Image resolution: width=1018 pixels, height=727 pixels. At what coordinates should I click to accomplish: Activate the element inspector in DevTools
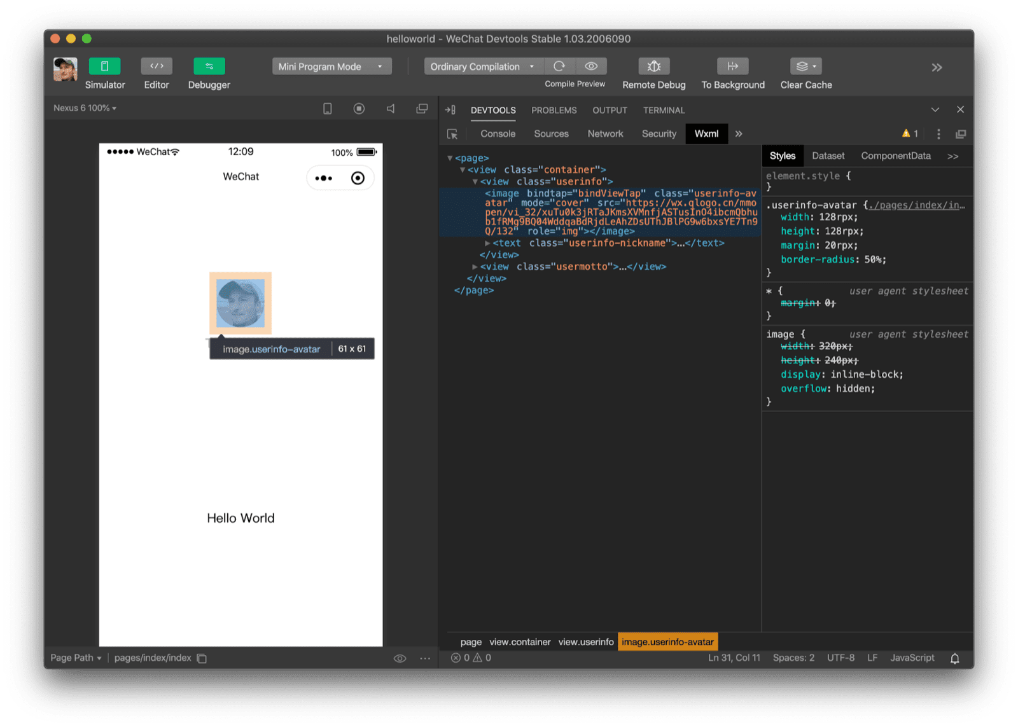452,134
